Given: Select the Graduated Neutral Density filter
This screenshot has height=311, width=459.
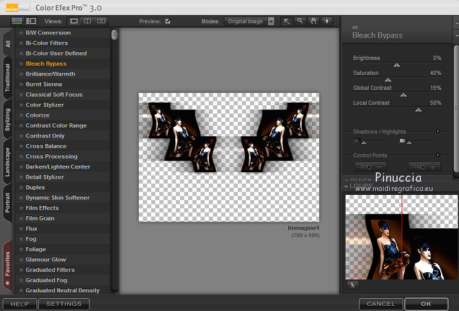Looking at the screenshot, I should (63, 290).
